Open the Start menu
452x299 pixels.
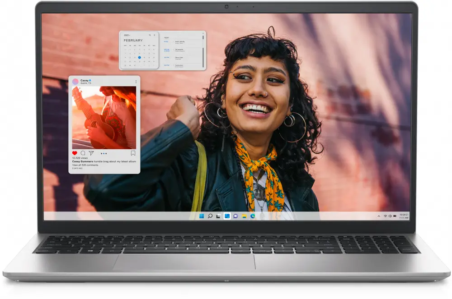coord(202,216)
